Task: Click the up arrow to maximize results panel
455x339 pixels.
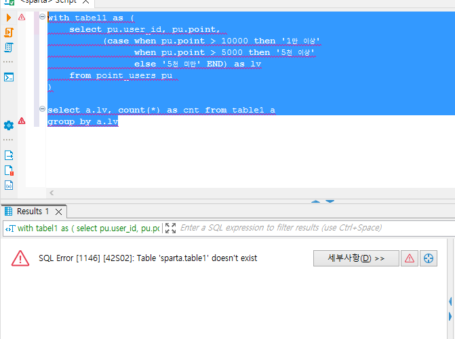Action: click(315, 201)
